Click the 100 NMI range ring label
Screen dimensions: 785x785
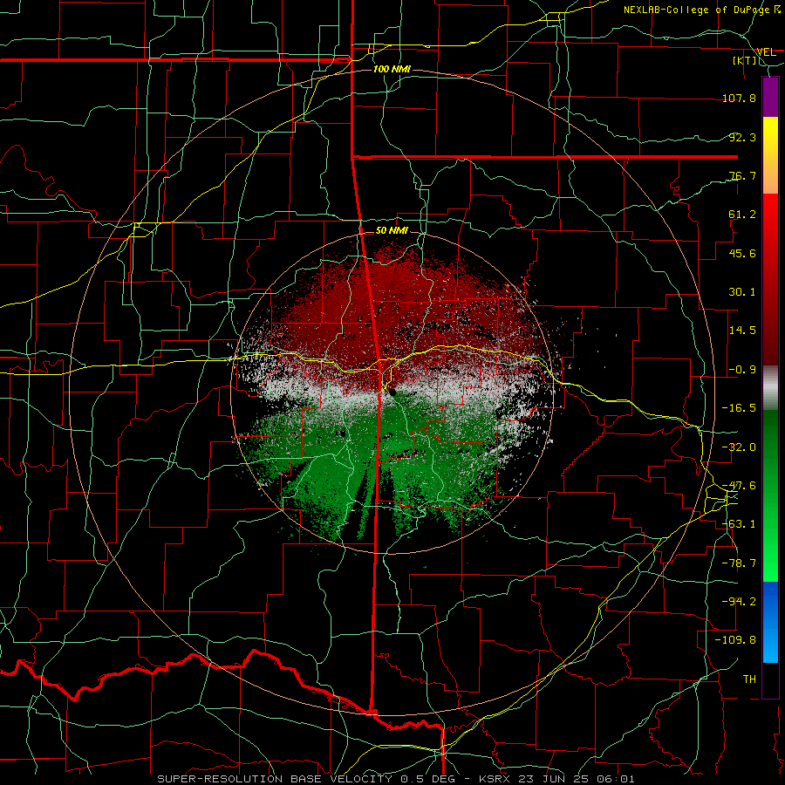coord(392,69)
